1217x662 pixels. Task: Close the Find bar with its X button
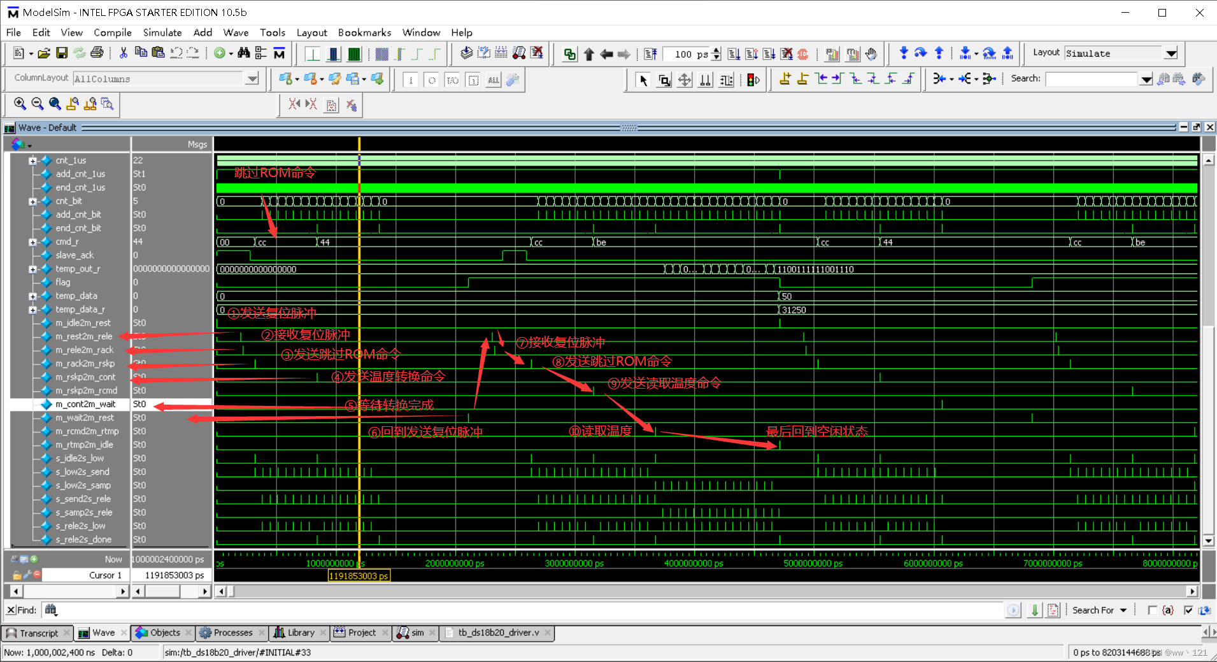coord(11,610)
